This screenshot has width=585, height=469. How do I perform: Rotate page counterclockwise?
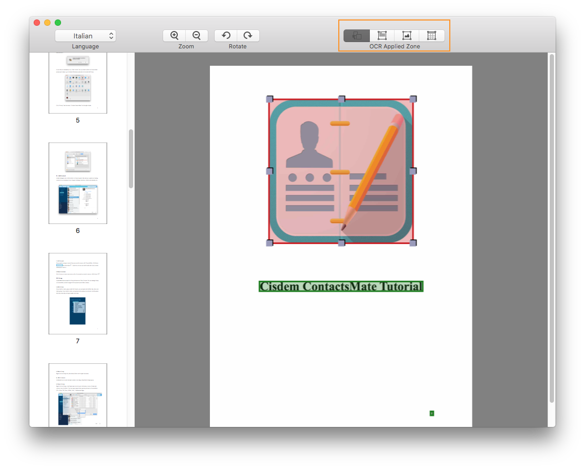226,35
